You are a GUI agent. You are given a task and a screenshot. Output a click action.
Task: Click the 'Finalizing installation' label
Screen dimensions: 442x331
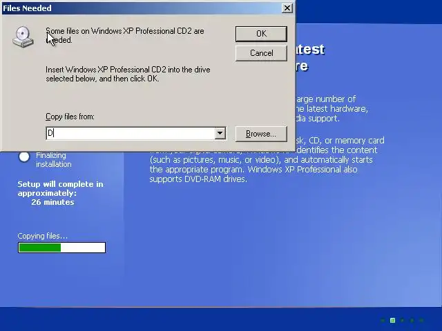[54, 159]
